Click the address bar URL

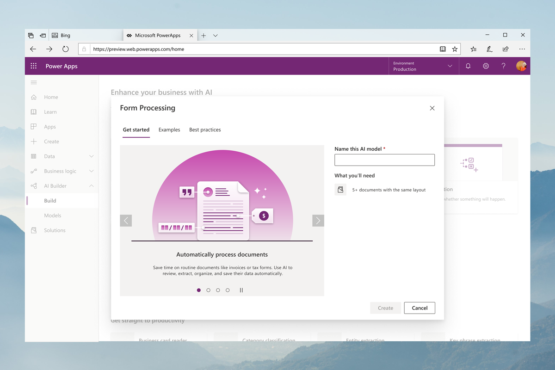(139, 49)
